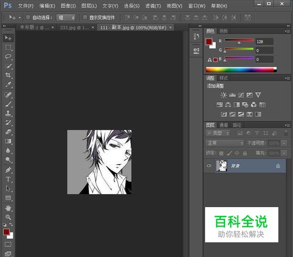Select the Eraser tool
This screenshot has width=293, height=257.
coord(8,132)
